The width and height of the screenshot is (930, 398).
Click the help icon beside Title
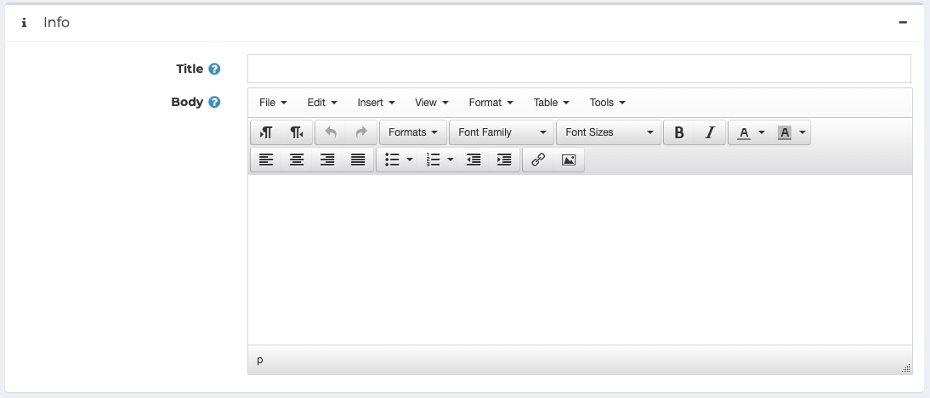click(214, 70)
